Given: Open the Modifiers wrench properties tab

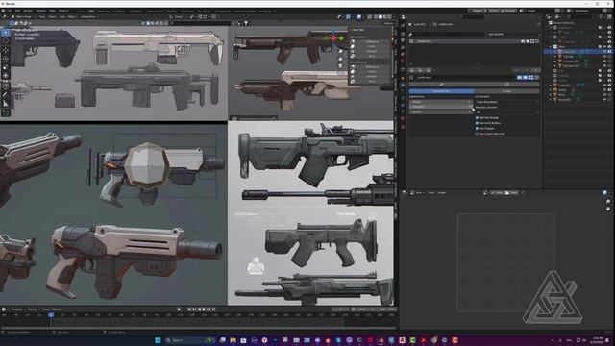Looking at the screenshot, I should (403, 85).
